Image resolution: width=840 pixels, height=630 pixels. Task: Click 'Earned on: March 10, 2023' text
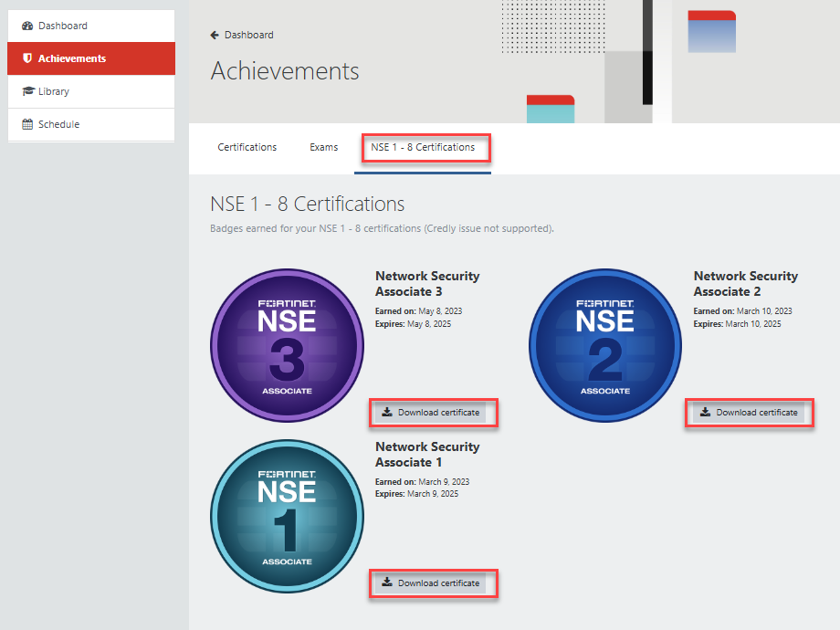click(742, 311)
